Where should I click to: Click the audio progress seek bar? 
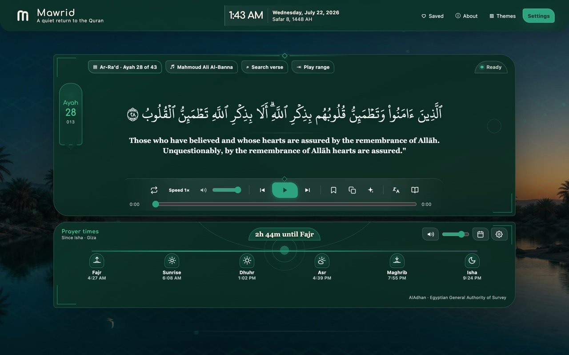pyautogui.click(x=284, y=204)
